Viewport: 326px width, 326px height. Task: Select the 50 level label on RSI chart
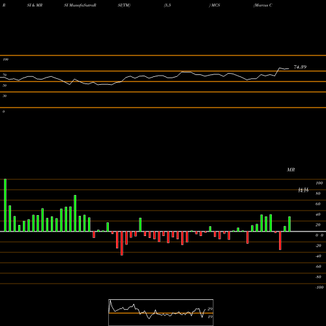click(5, 85)
